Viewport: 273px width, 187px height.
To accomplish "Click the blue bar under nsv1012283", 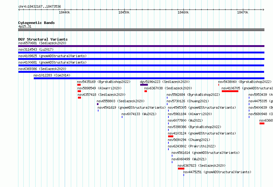I will coord(149,78).
